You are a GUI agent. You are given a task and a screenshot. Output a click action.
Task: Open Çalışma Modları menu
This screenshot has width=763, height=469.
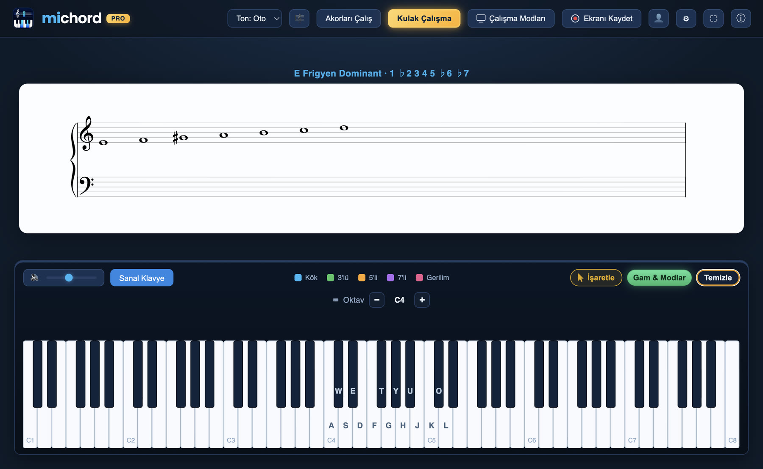tap(511, 18)
